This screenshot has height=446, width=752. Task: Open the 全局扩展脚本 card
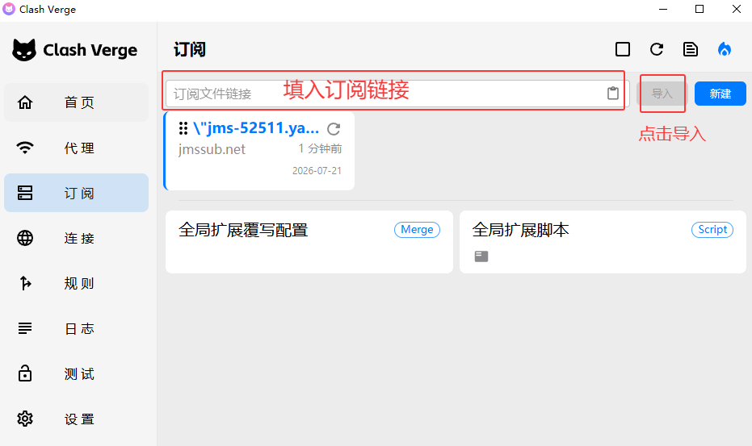pos(603,242)
